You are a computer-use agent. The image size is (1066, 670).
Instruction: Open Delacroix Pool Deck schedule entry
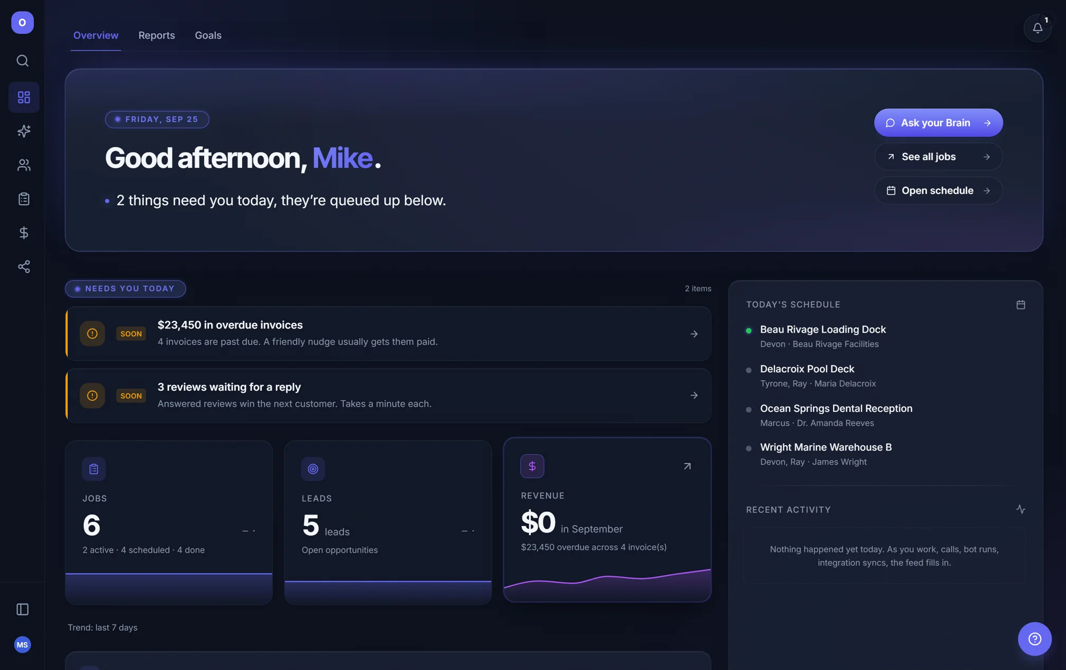click(x=885, y=376)
